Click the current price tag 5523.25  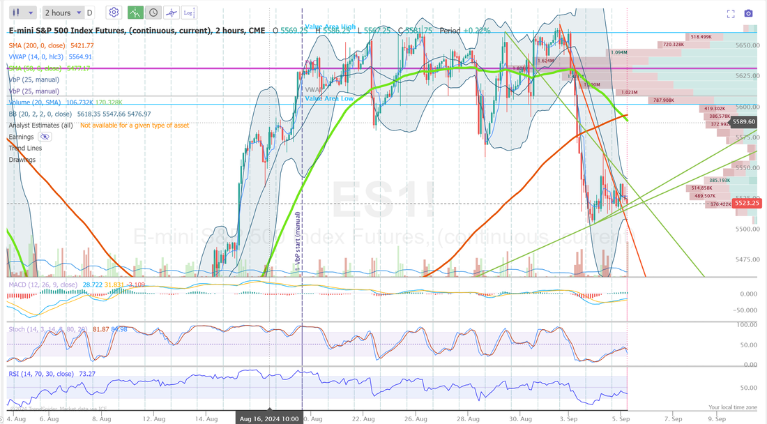click(747, 203)
